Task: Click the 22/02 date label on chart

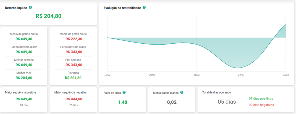Action: (x=241, y=75)
